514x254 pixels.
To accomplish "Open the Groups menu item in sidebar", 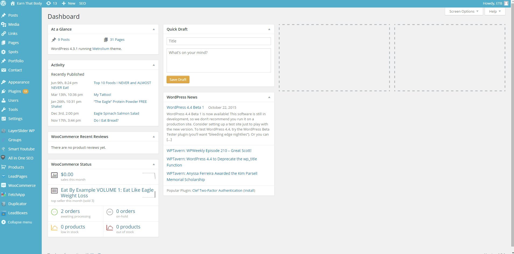I will 15,140.
